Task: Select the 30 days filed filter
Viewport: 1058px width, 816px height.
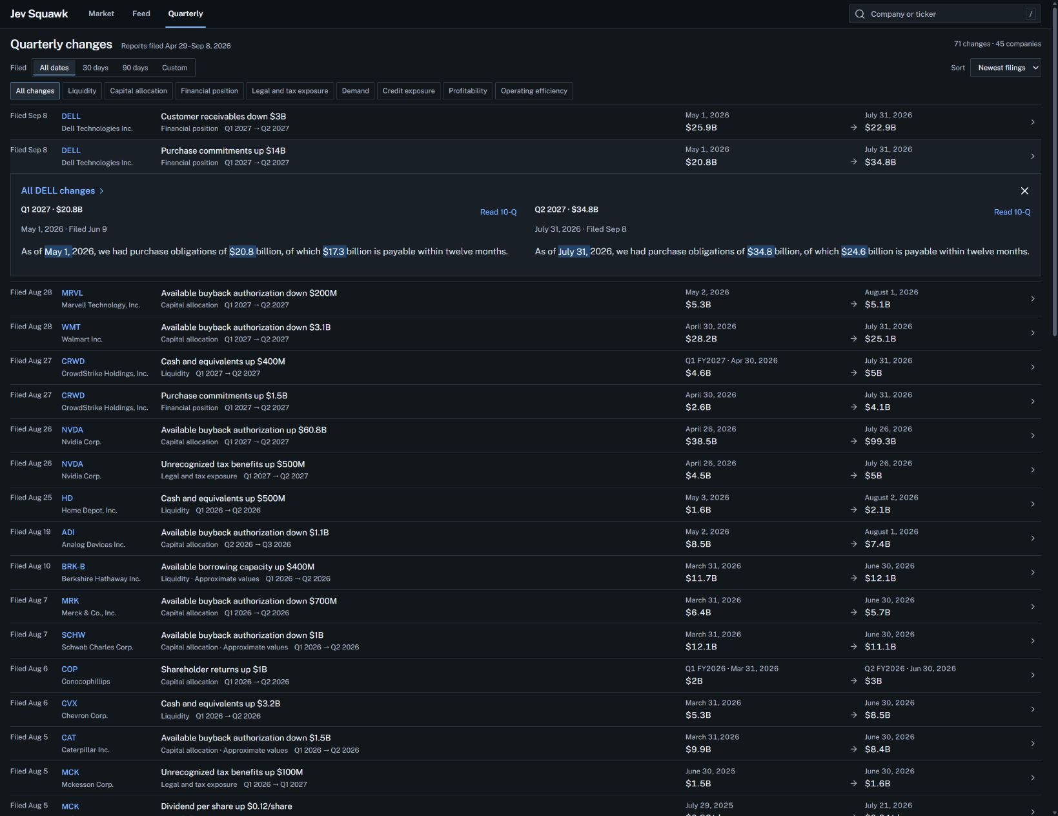Action: coord(96,68)
